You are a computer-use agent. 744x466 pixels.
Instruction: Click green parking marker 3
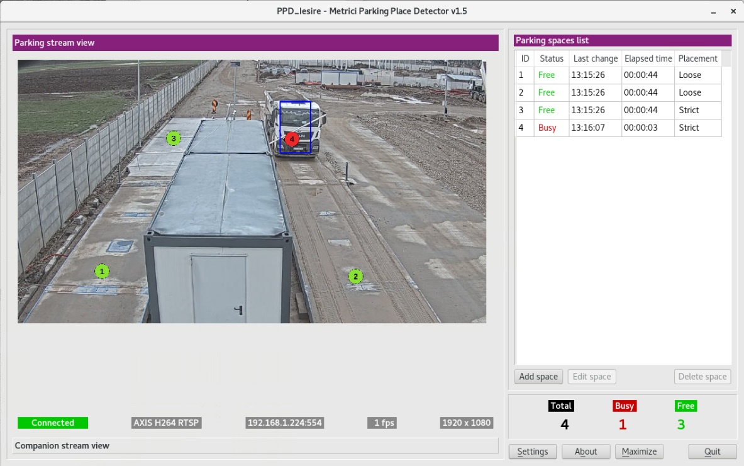coord(173,138)
